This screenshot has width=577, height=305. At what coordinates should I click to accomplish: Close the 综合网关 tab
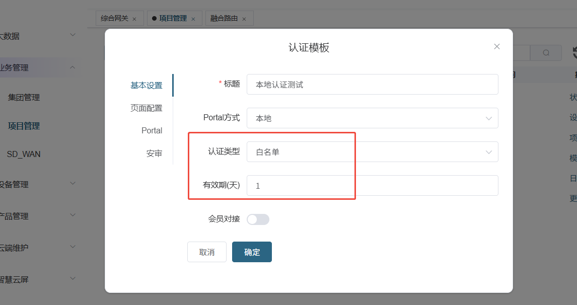coord(134,19)
